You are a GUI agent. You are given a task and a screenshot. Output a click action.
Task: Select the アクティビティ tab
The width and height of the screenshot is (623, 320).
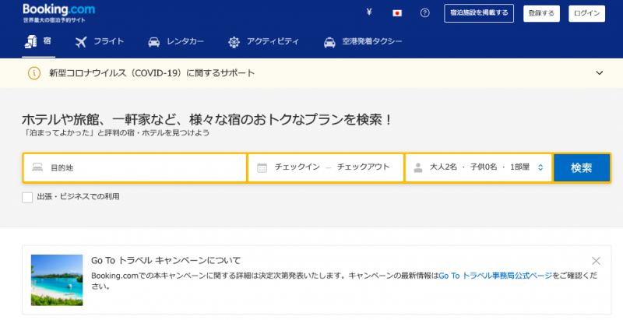click(x=263, y=41)
